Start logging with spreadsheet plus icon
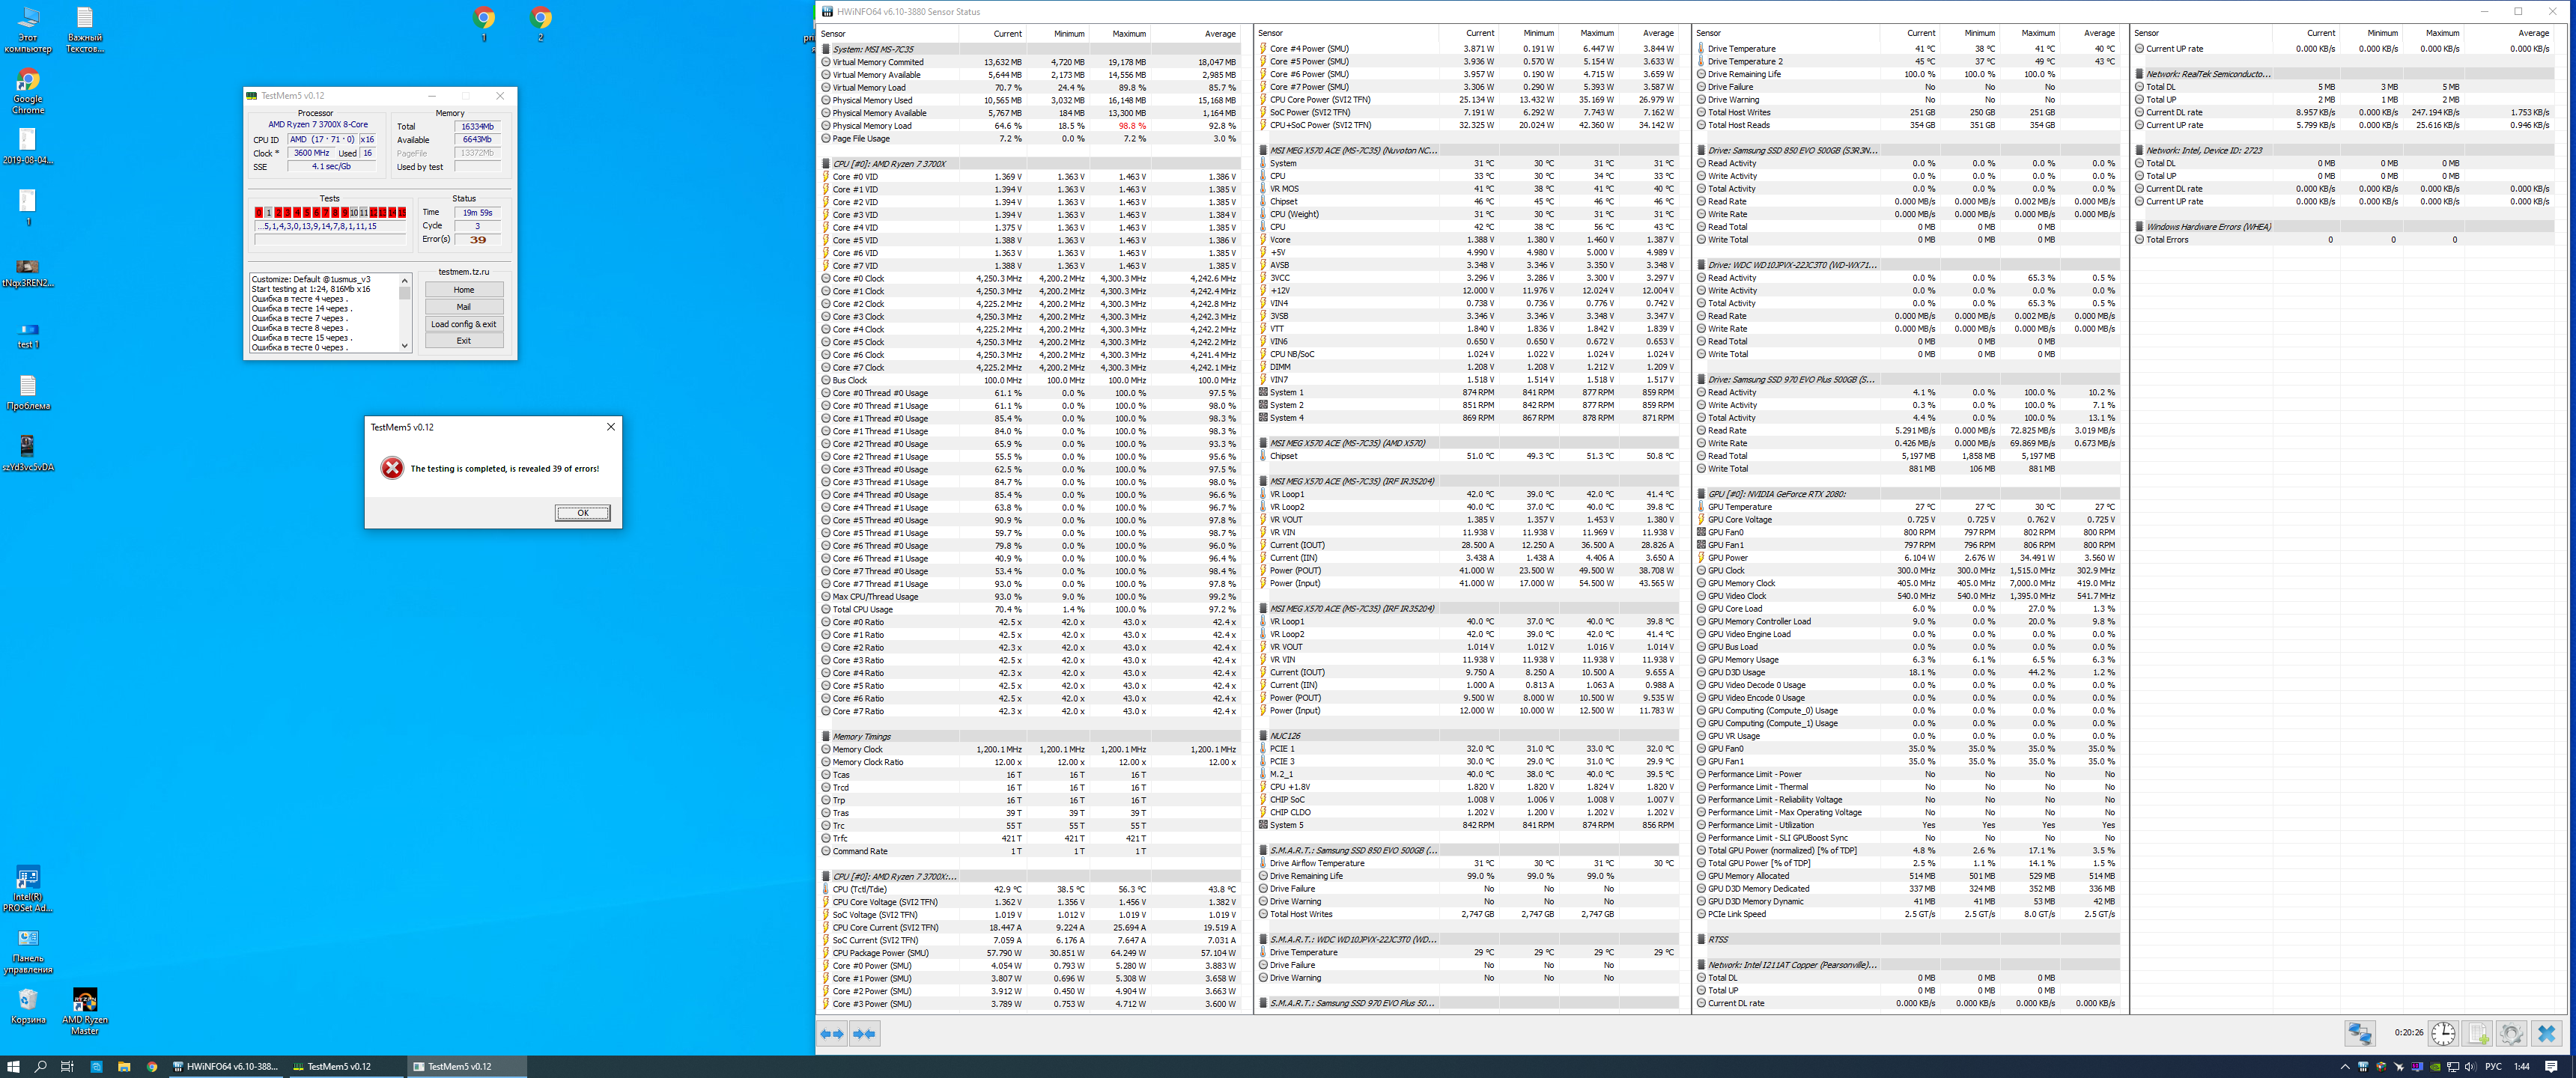Image resolution: width=2576 pixels, height=1078 pixels. [x=2478, y=1033]
